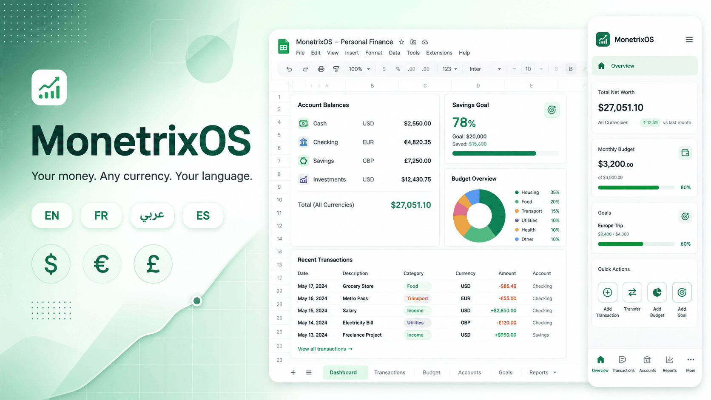Show all sheets list icon
Screen dimensions: 711x400
(309, 372)
